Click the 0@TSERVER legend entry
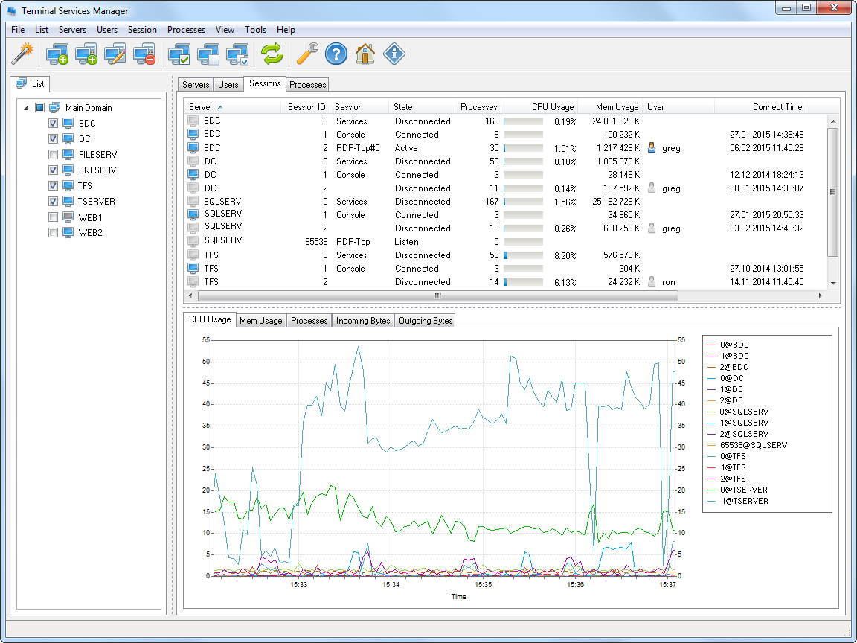857x643 pixels. [743, 490]
